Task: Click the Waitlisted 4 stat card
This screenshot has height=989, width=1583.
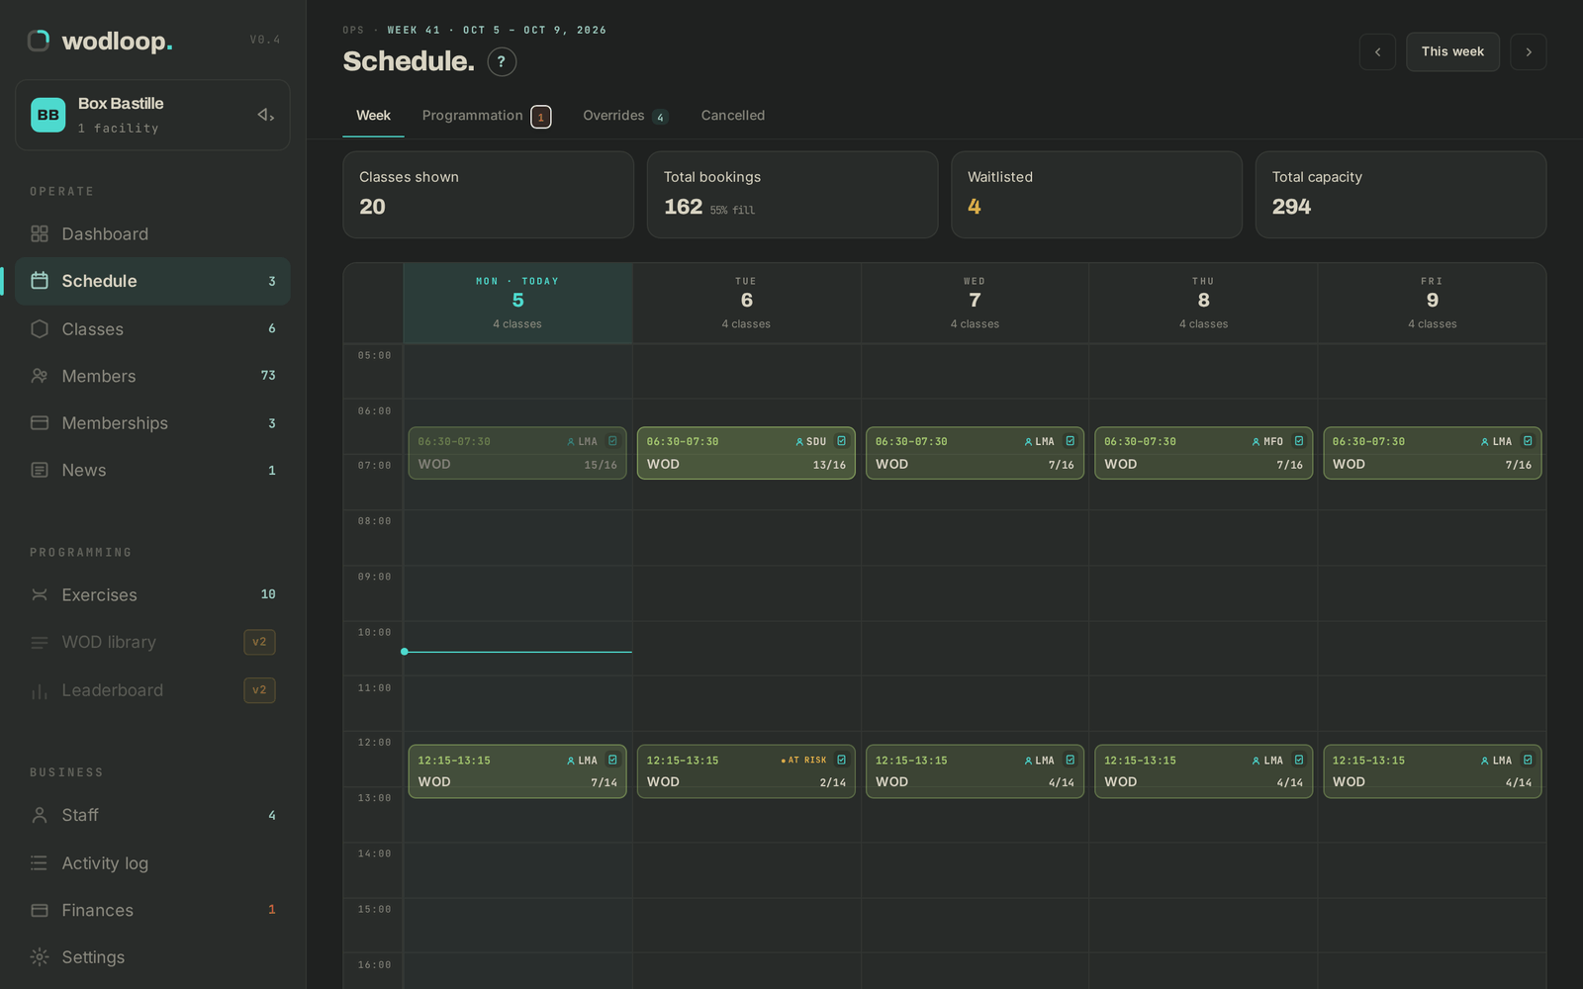Action: pos(1096,195)
